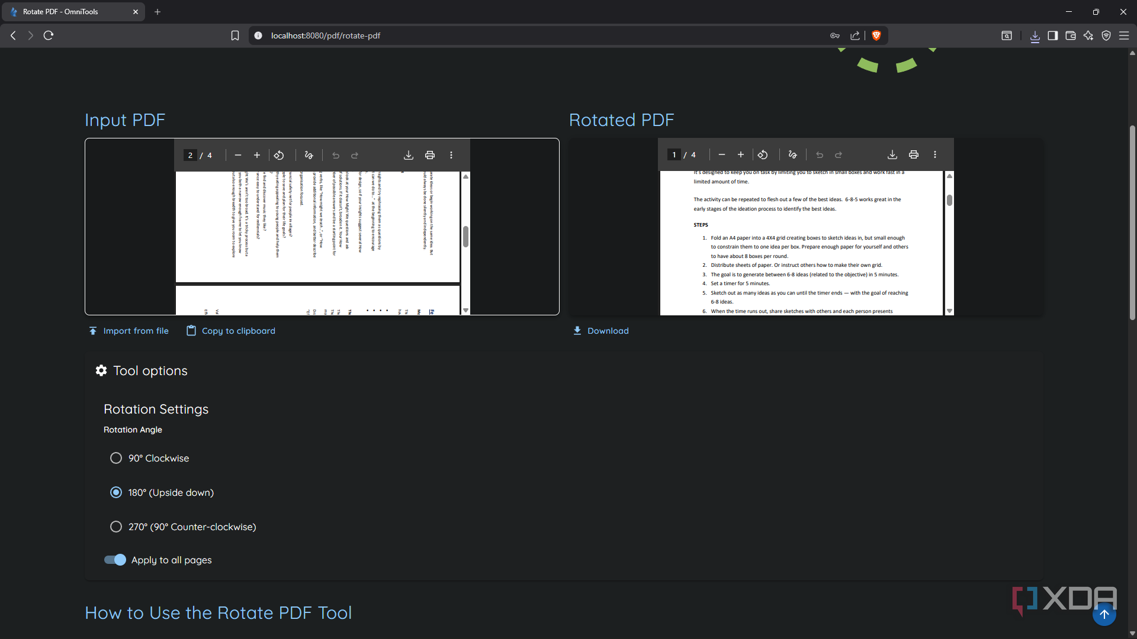Print the Rotated PDF from viewer toolbar

click(914, 155)
